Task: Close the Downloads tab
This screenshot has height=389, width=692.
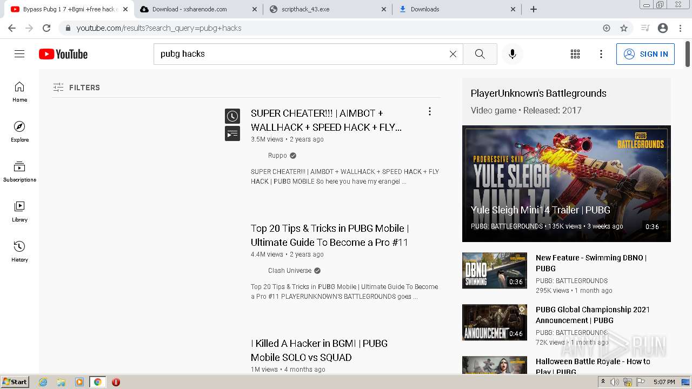Action: tap(513, 9)
